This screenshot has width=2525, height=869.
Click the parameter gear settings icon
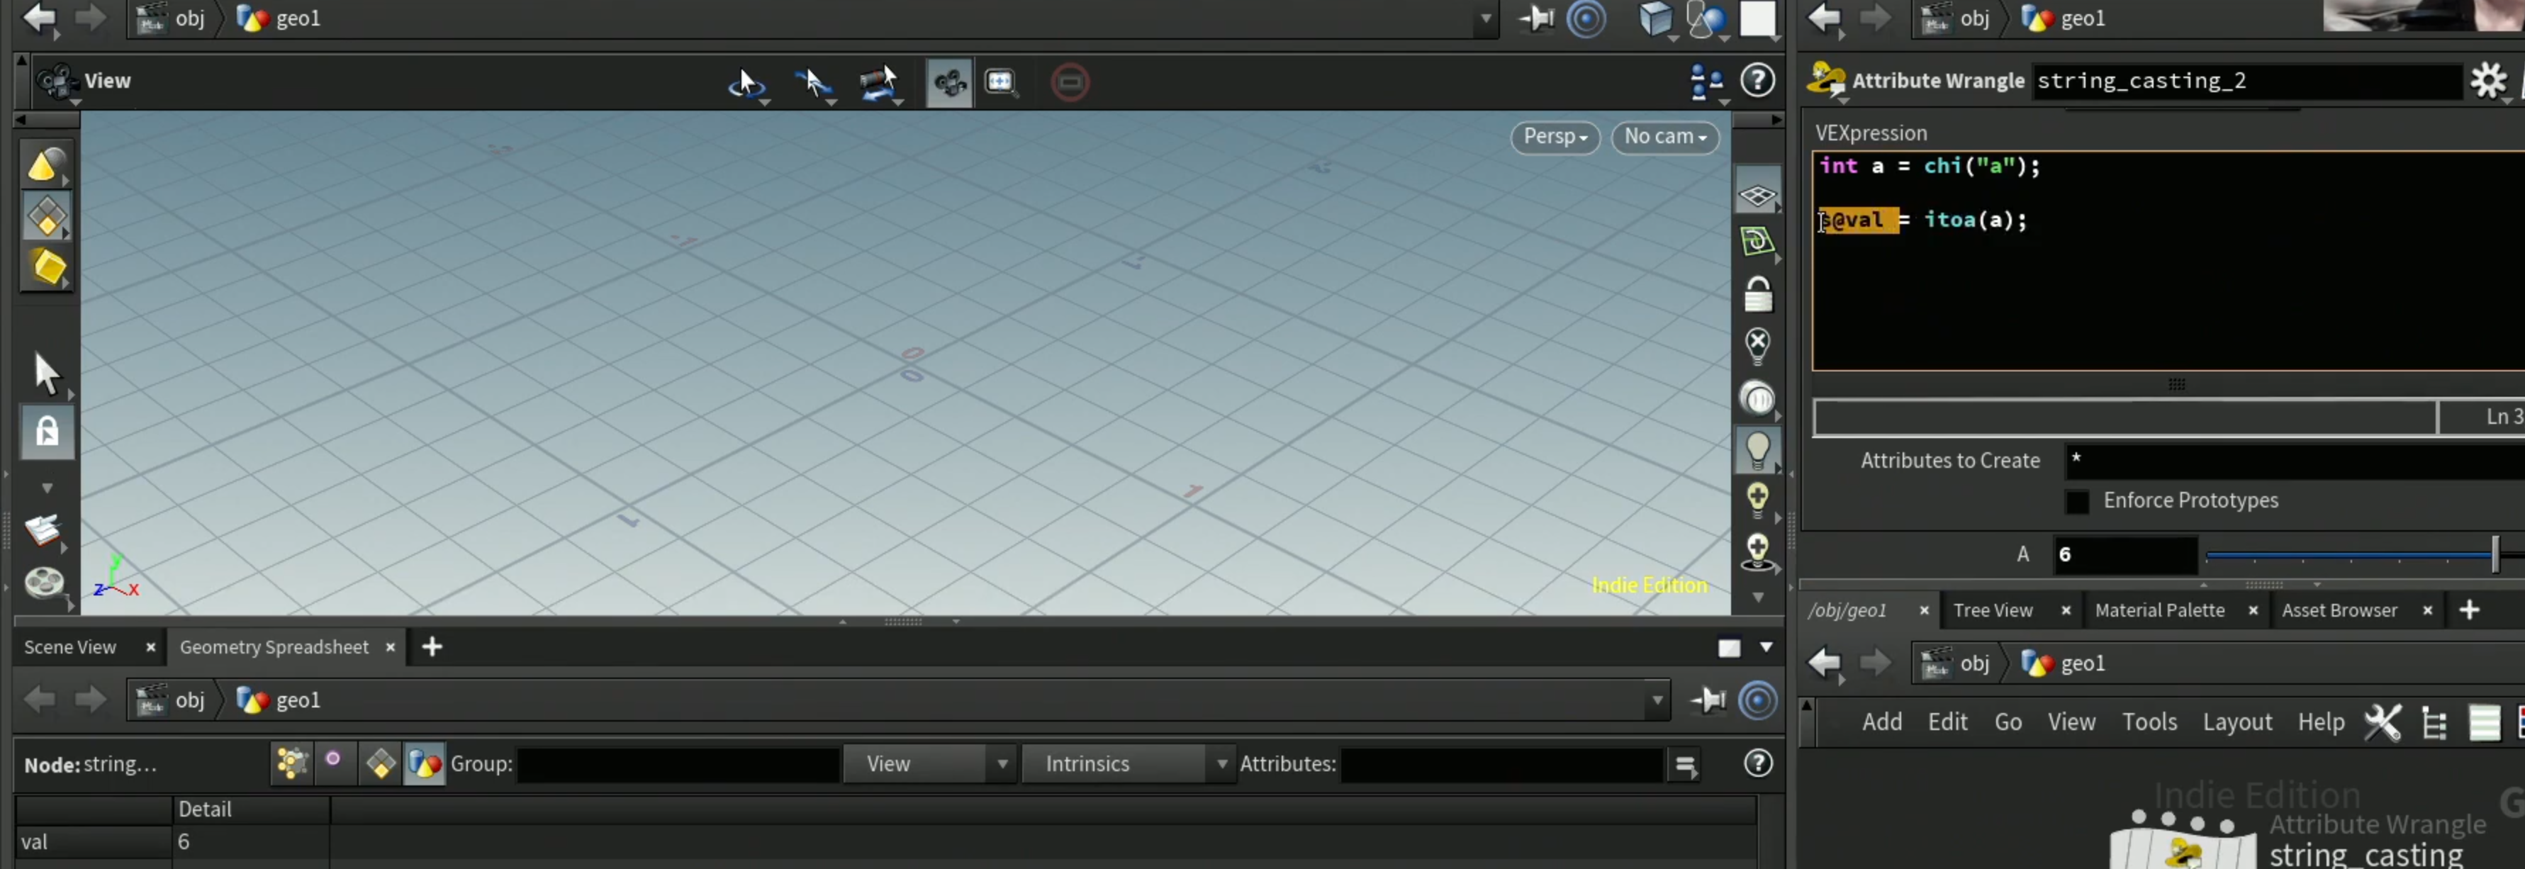point(2487,80)
